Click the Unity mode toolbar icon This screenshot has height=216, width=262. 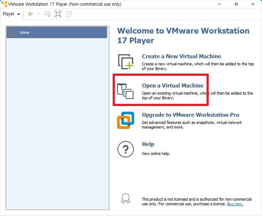coord(69,14)
